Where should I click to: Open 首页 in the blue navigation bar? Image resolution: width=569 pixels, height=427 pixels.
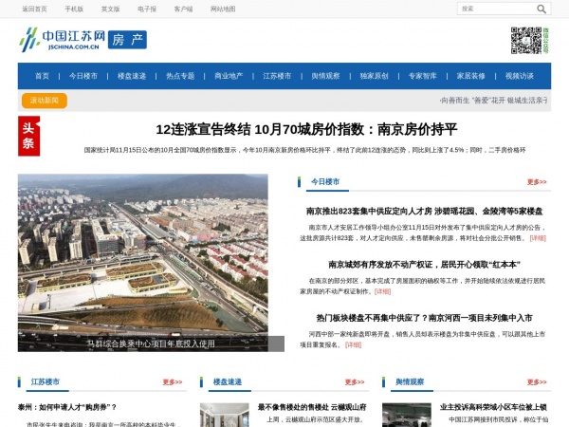coord(42,76)
